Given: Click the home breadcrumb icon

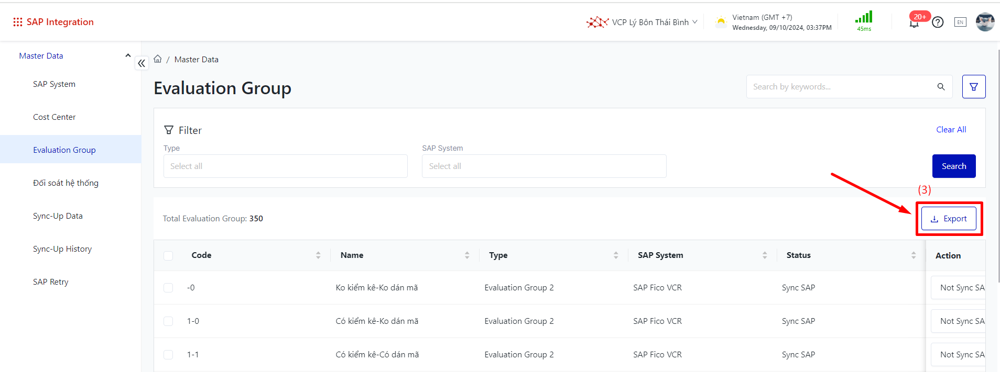Looking at the screenshot, I should (x=158, y=59).
